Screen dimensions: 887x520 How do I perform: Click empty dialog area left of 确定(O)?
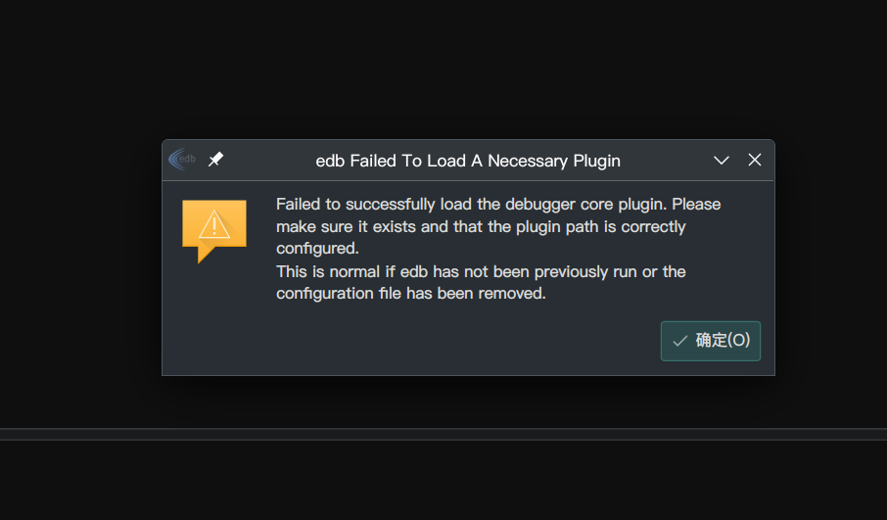(x=441, y=341)
